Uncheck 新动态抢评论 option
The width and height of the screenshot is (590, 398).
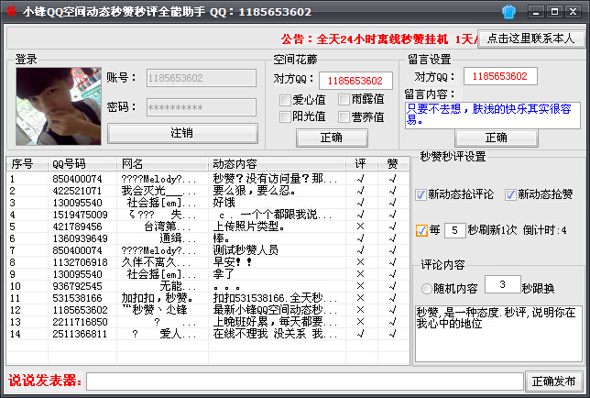pyautogui.click(x=421, y=194)
